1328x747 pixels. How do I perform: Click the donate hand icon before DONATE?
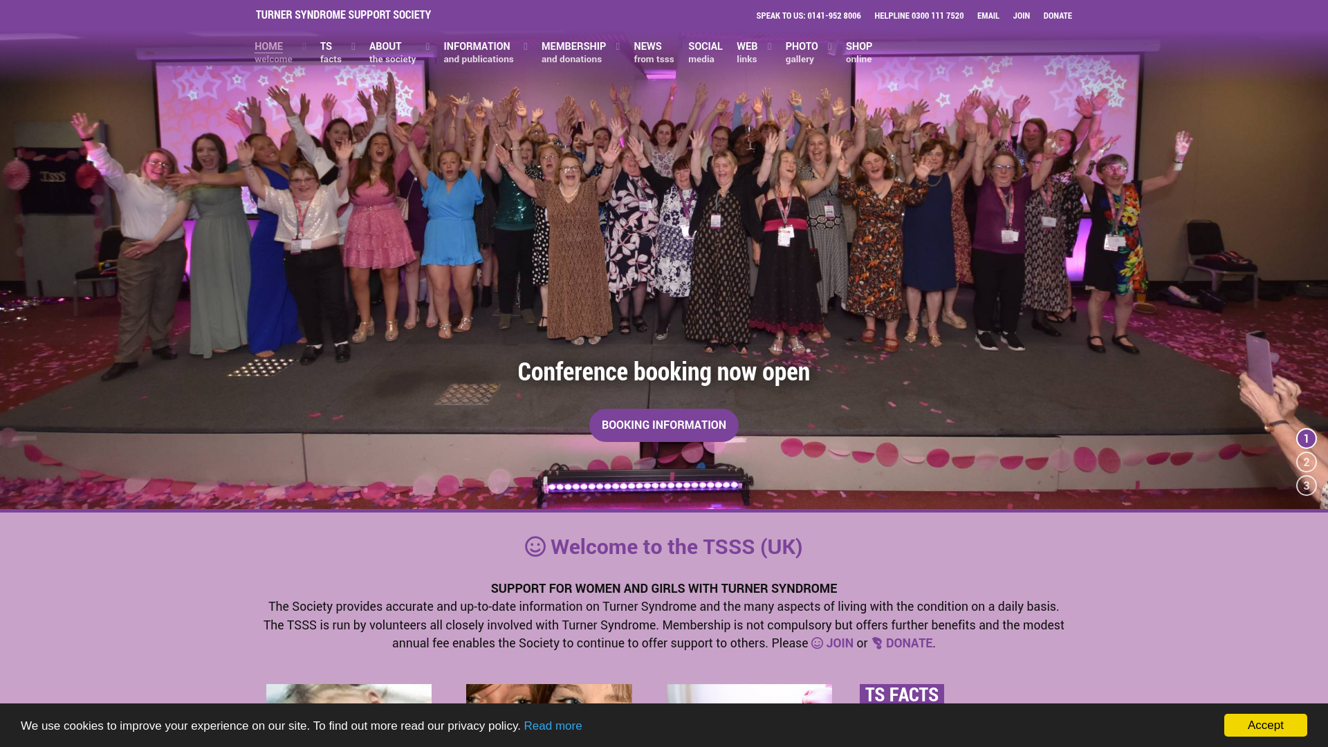pyautogui.click(x=877, y=643)
